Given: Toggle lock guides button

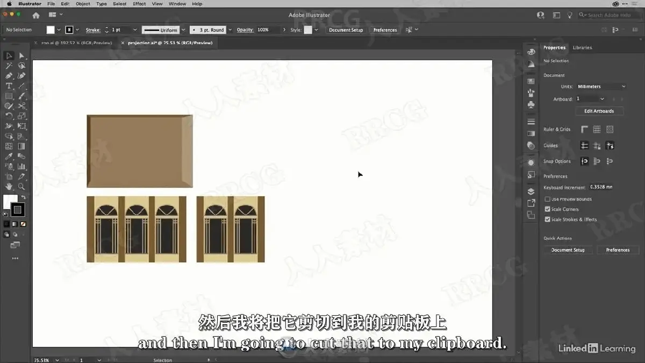Looking at the screenshot, I should click(597, 146).
